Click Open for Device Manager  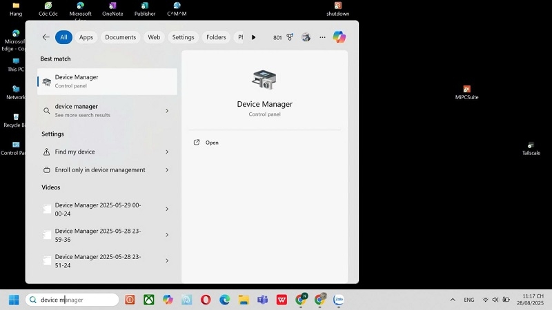pyautogui.click(x=211, y=143)
